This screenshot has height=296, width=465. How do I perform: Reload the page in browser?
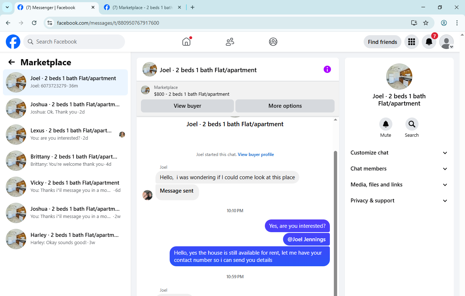(34, 23)
